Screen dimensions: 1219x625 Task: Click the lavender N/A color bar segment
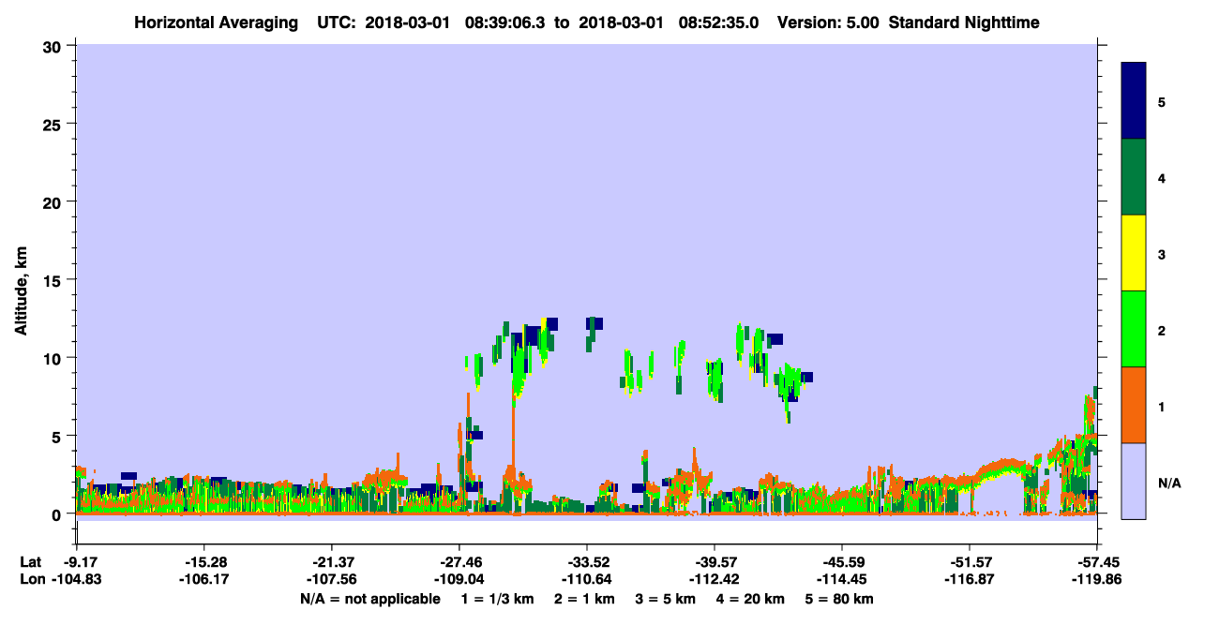[x=1134, y=481]
